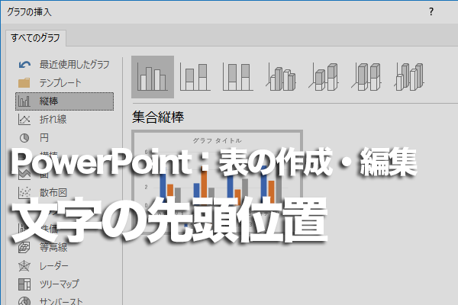Select the 等高線 surface chart category
The height and width of the screenshot is (305, 458).
point(65,248)
